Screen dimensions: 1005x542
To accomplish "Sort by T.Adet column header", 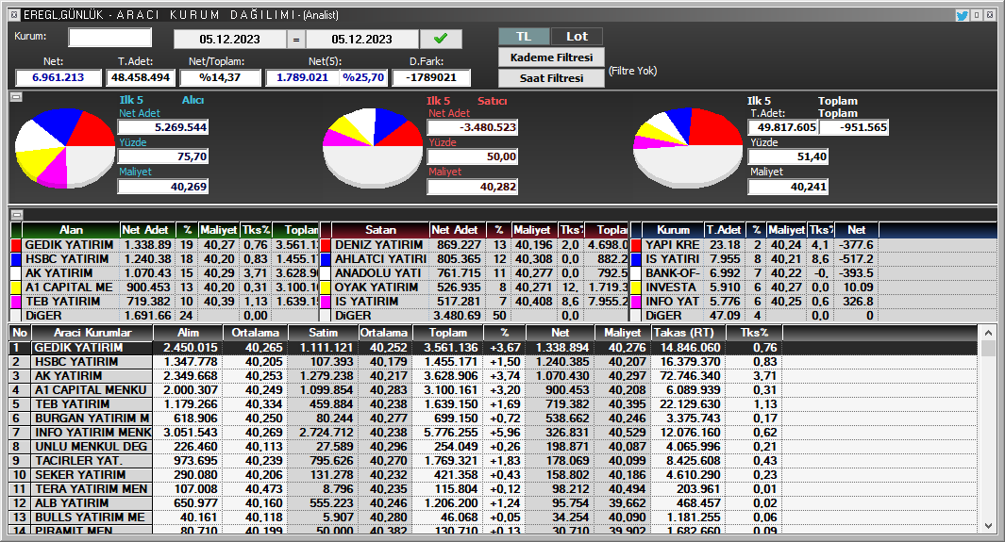I will click(724, 230).
